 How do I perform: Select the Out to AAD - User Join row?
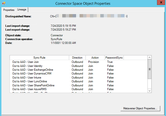78,62
